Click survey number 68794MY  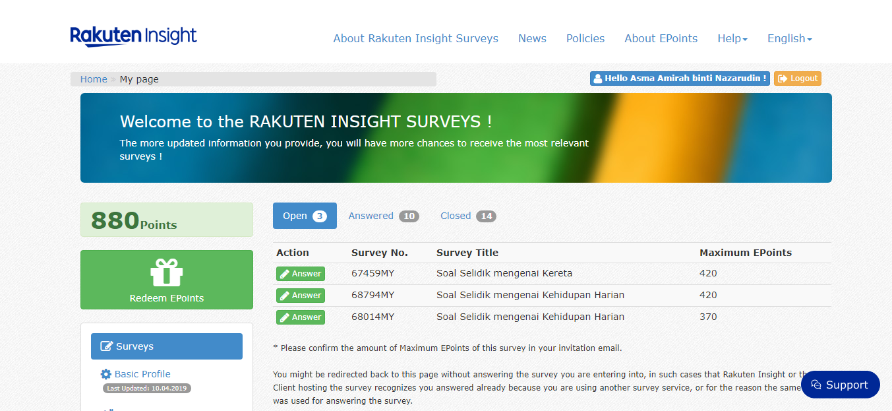(373, 295)
